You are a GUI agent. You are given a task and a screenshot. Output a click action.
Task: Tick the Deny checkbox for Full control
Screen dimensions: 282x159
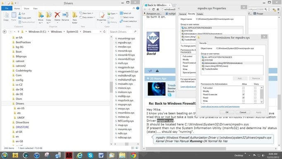point(255,88)
